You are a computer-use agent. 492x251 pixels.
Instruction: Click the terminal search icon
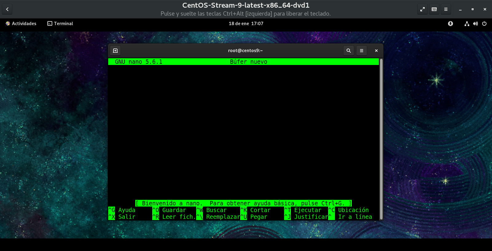click(348, 51)
